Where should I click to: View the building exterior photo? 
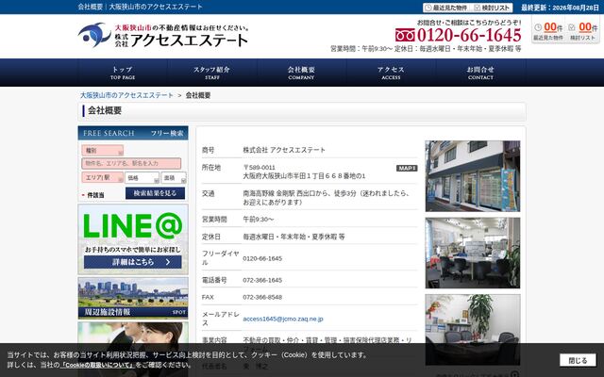click(x=473, y=176)
